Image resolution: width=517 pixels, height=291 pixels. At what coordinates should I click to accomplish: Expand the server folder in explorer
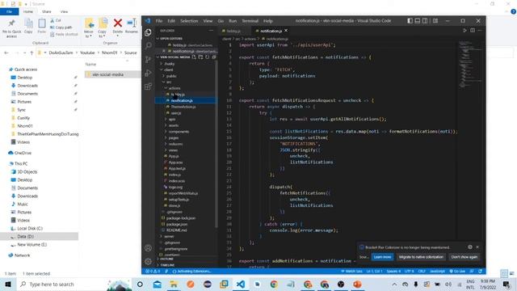[x=169, y=236]
